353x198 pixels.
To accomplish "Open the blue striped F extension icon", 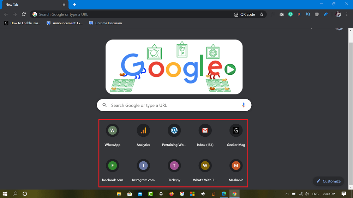I will (x=325, y=14).
